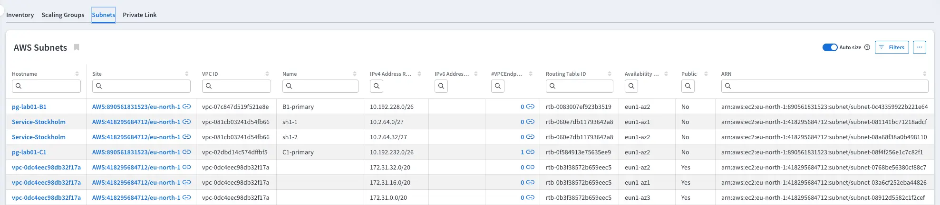Image resolution: width=940 pixels, height=205 pixels.
Task: Click the link icon next to pg-lab01-C1 VPC endpoint count
Action: 530,152
